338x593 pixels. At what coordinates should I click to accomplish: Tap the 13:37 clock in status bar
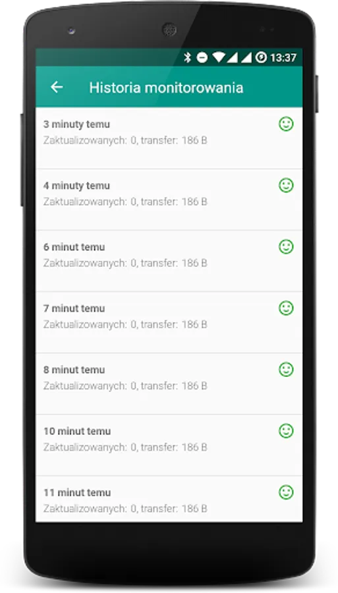[283, 58]
